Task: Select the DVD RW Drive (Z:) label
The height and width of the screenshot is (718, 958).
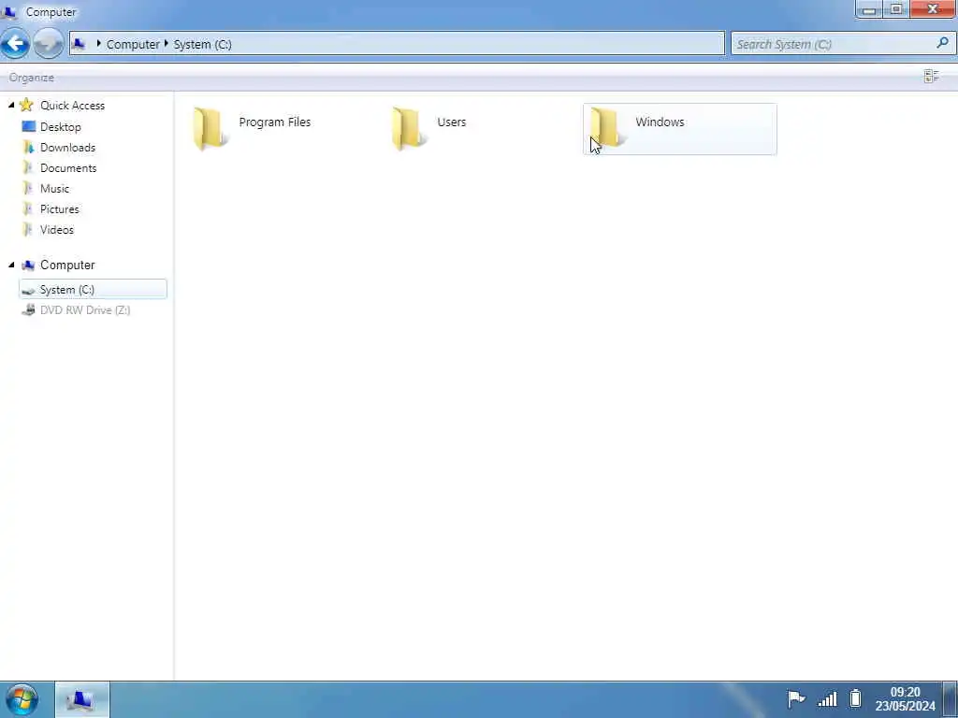Action: [85, 310]
